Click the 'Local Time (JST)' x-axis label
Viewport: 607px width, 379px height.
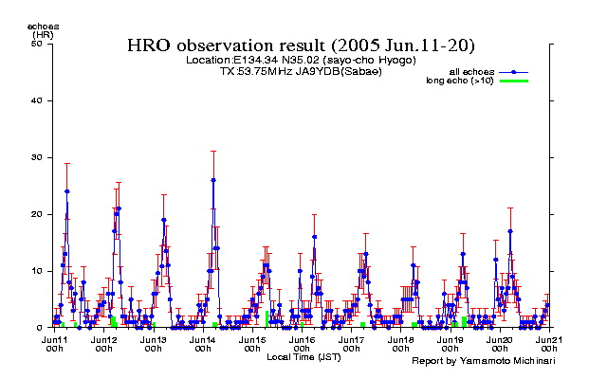click(303, 356)
